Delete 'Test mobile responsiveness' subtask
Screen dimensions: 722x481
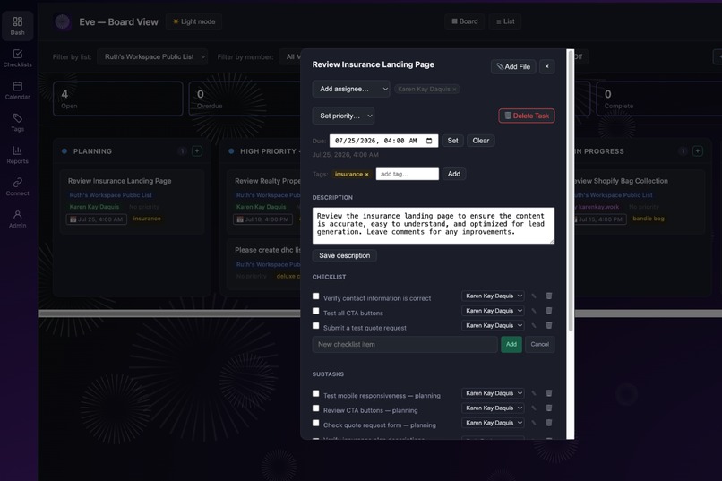click(549, 393)
